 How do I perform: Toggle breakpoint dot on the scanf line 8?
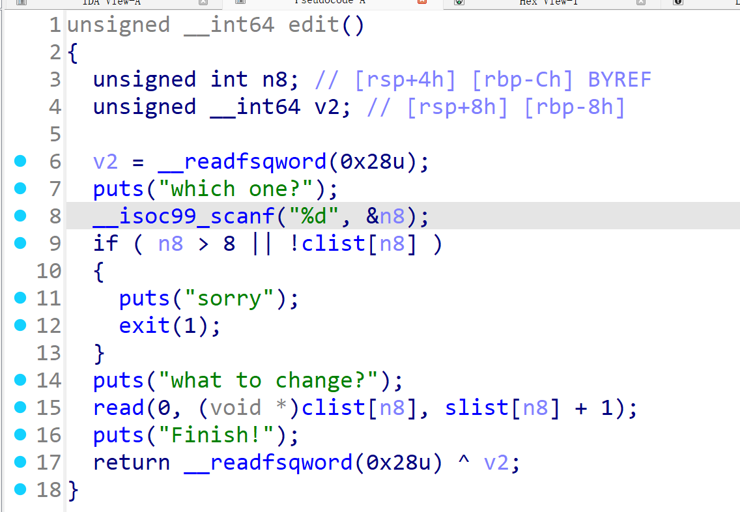[x=20, y=216]
